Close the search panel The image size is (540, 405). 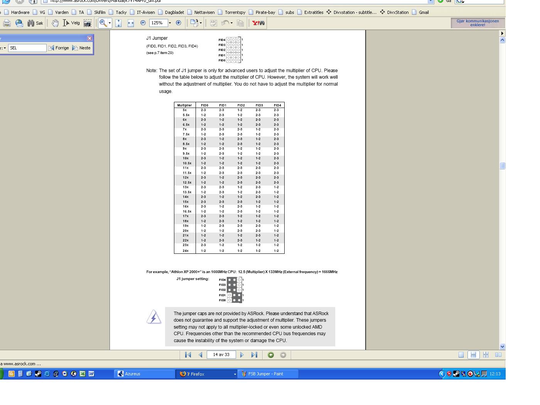point(89,38)
